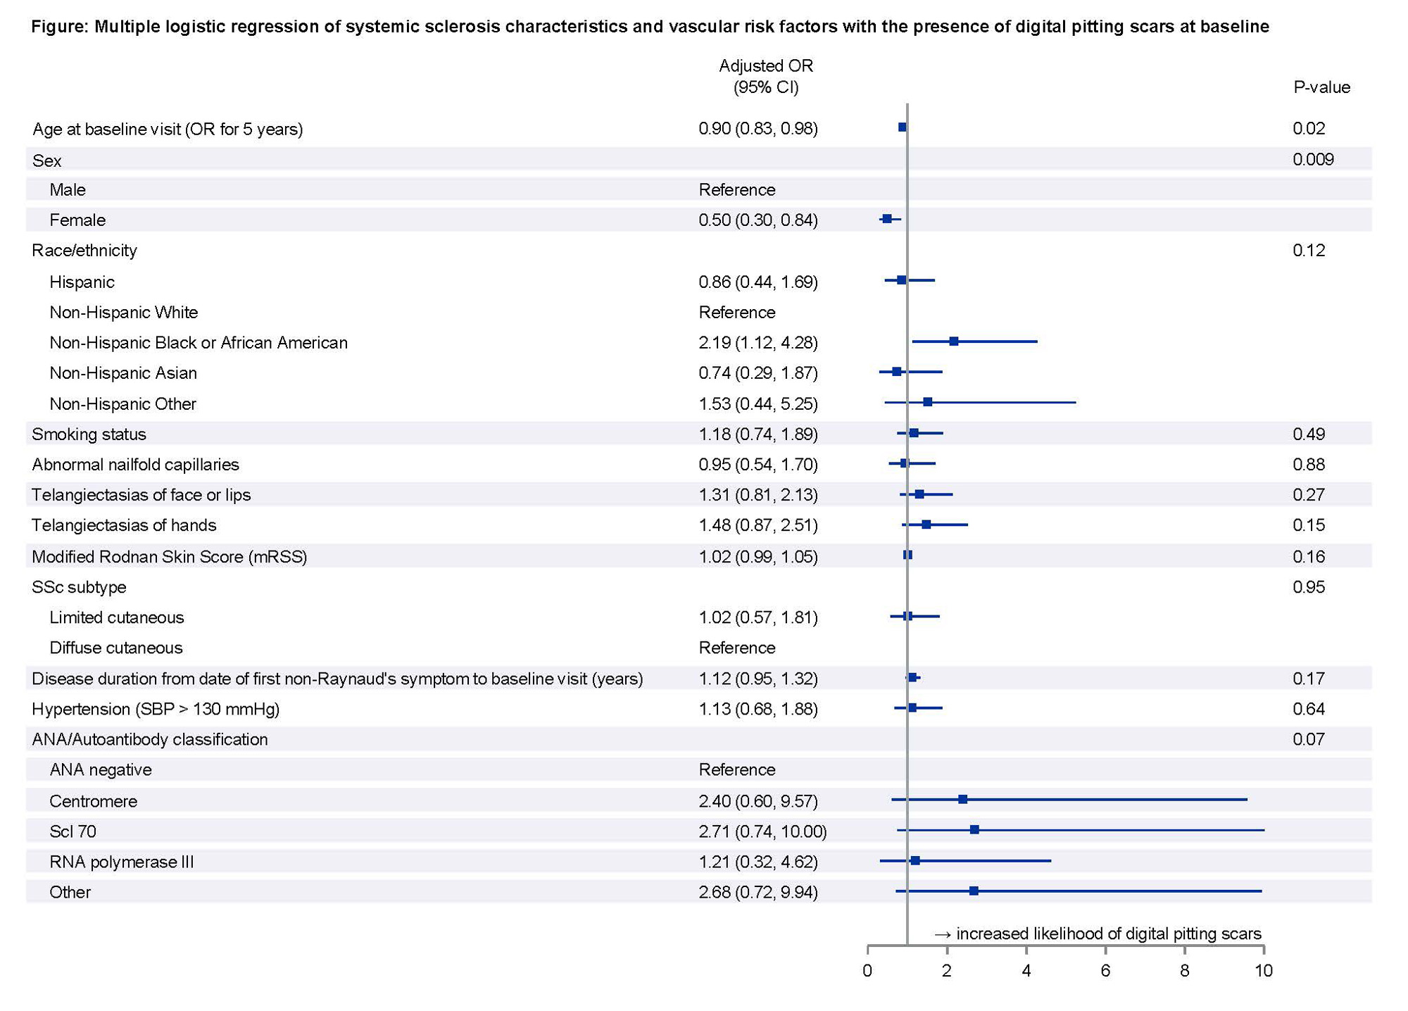Click the Smoking status row label

tap(89, 434)
